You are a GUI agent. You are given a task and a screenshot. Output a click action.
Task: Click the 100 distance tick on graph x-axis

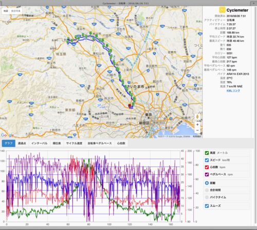pos(109,224)
